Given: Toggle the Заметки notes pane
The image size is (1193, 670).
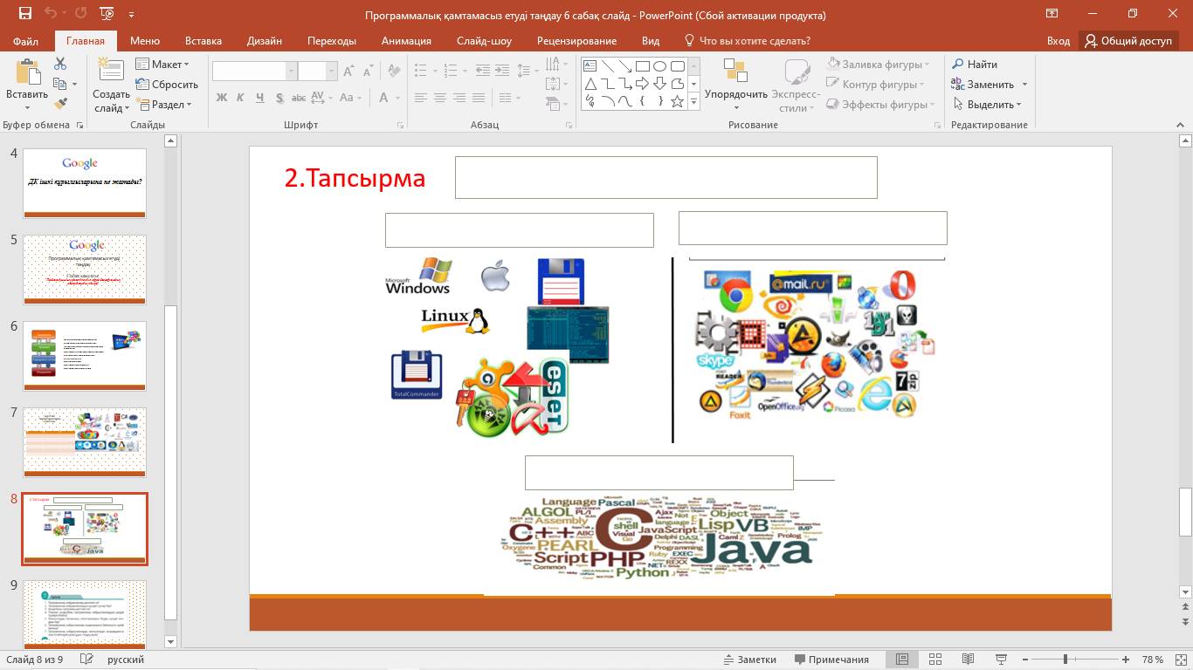Looking at the screenshot, I should [750, 660].
